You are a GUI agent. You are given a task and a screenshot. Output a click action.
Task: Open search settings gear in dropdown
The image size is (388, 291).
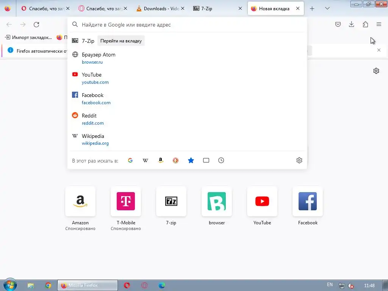299,160
